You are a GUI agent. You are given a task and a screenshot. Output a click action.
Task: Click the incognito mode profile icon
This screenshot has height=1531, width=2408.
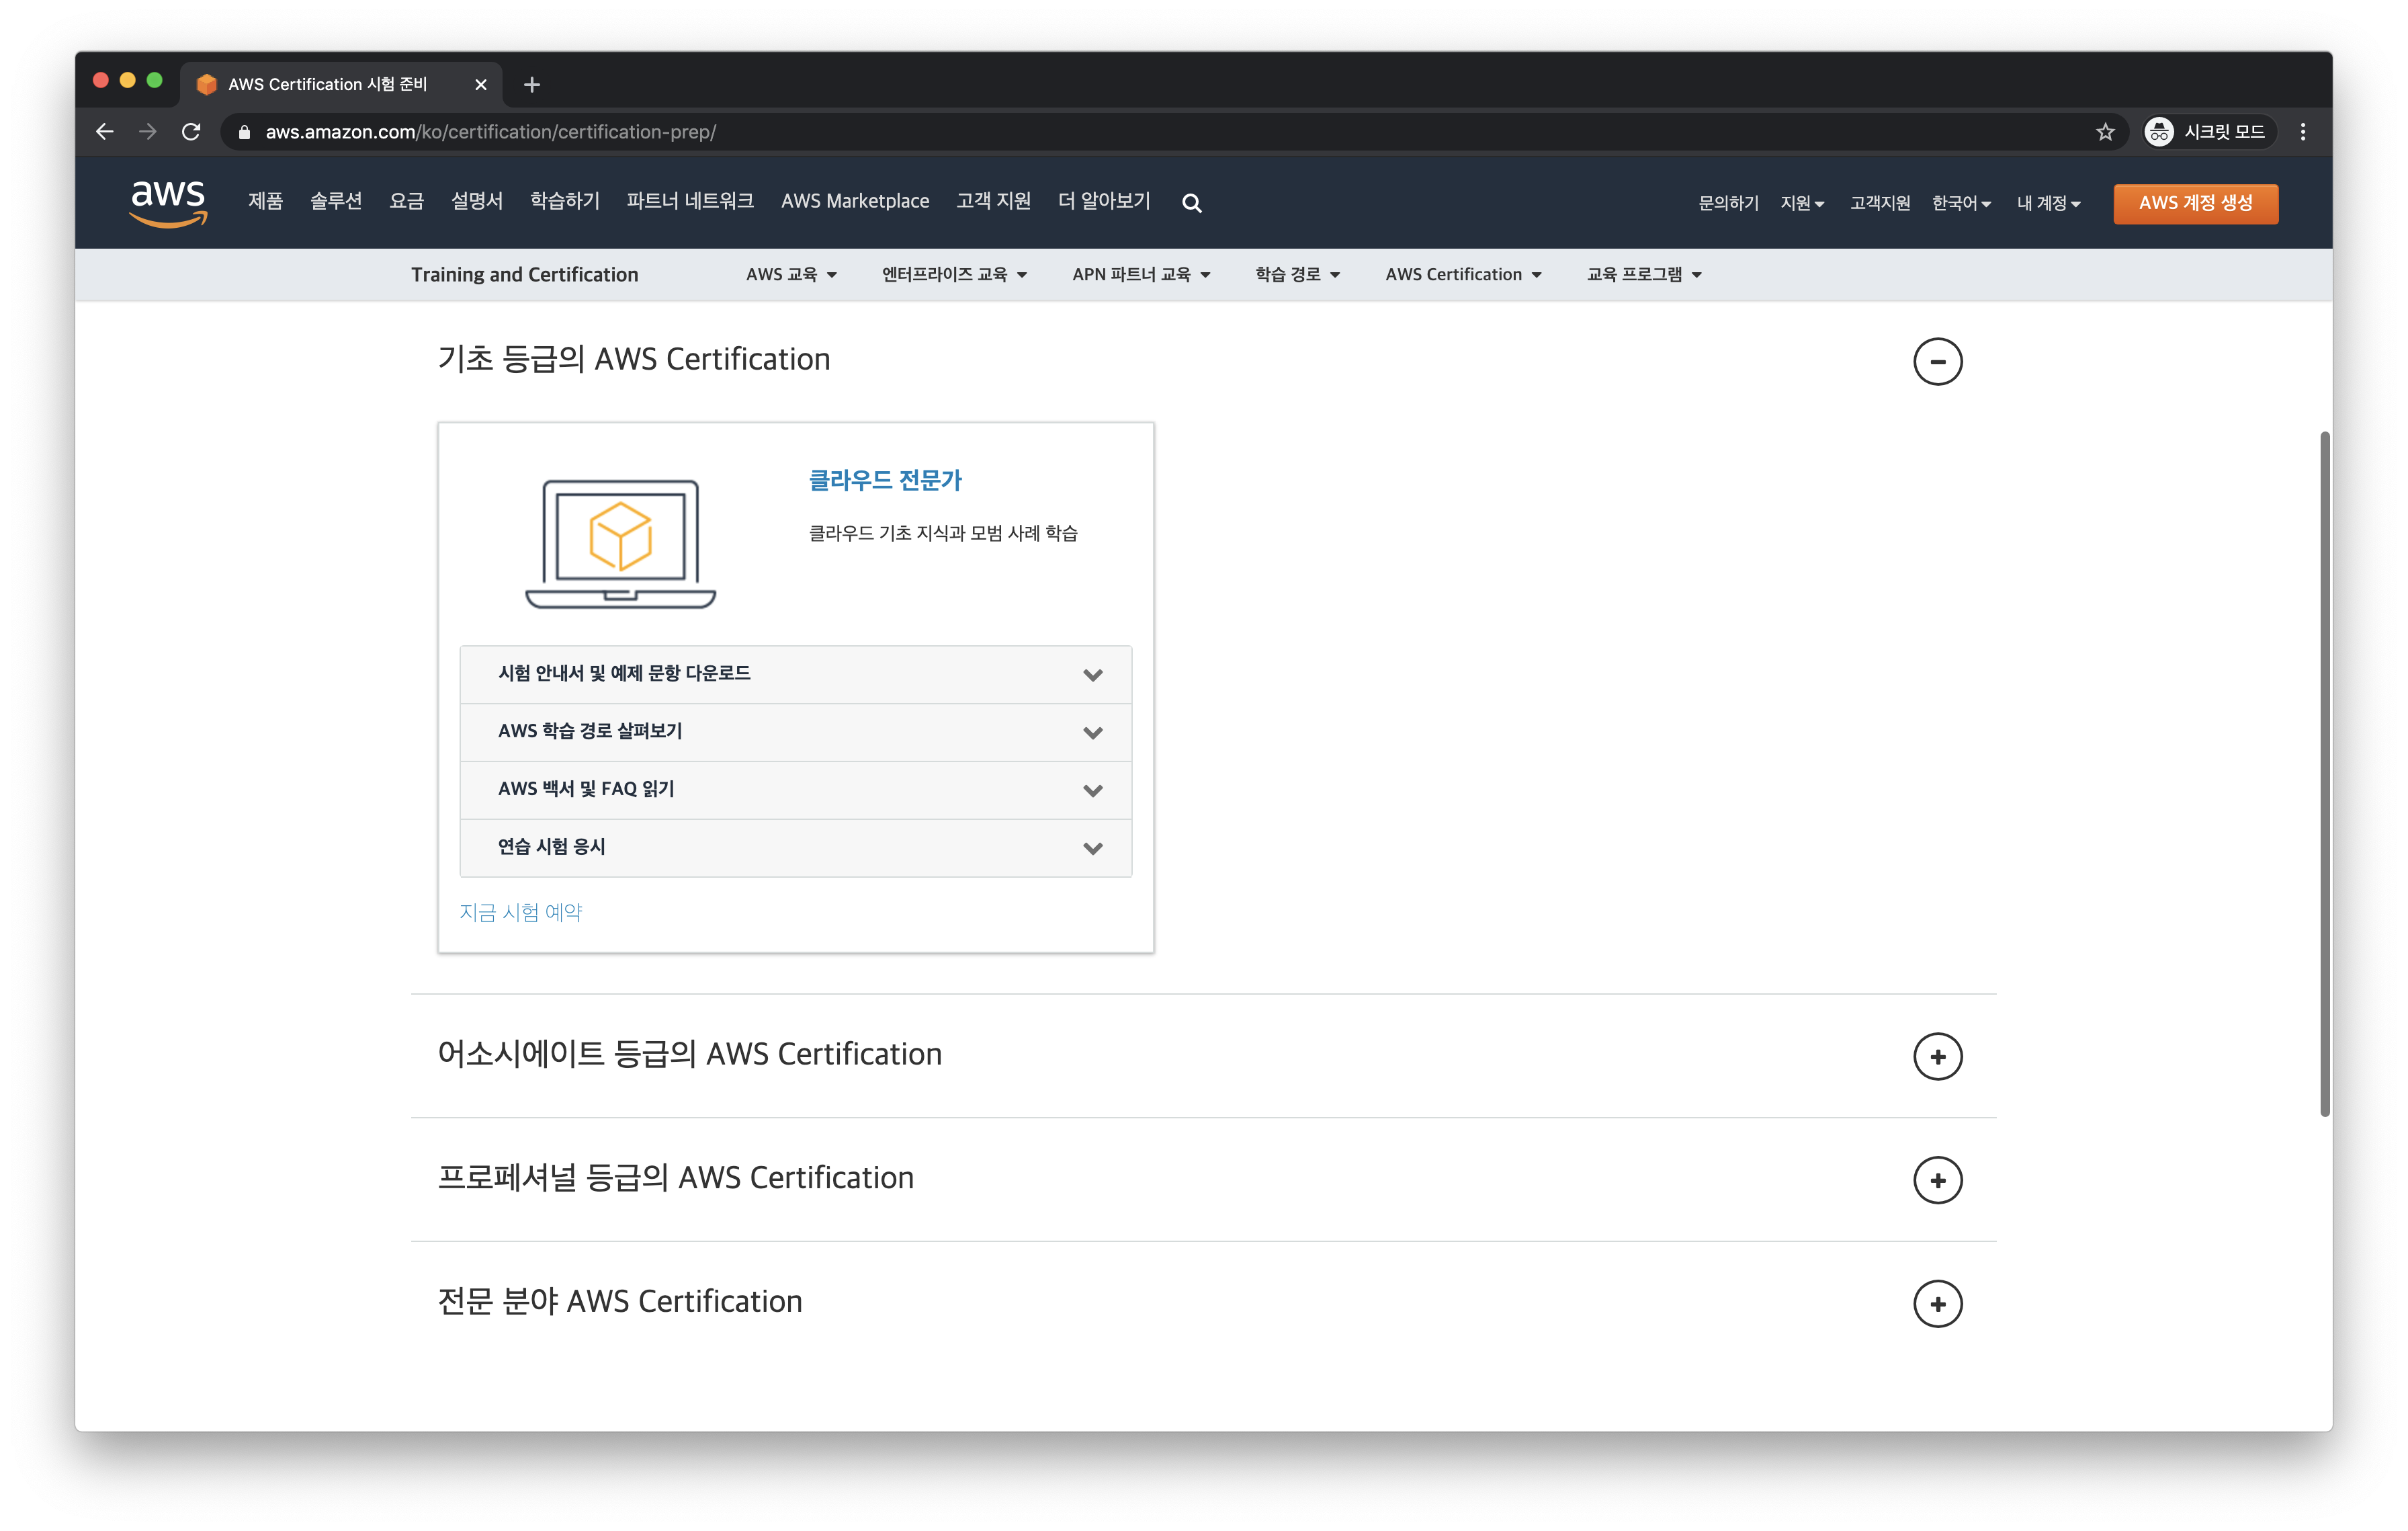2160,132
